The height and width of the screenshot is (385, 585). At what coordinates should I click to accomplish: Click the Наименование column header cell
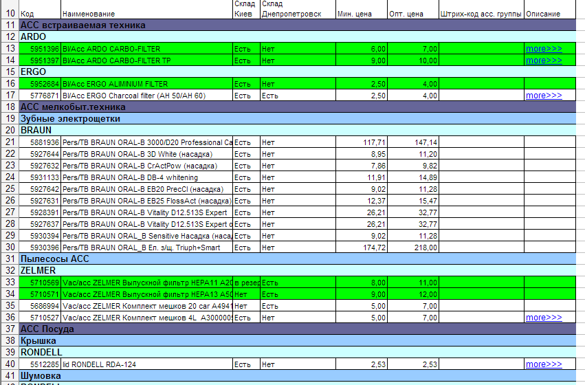click(146, 10)
